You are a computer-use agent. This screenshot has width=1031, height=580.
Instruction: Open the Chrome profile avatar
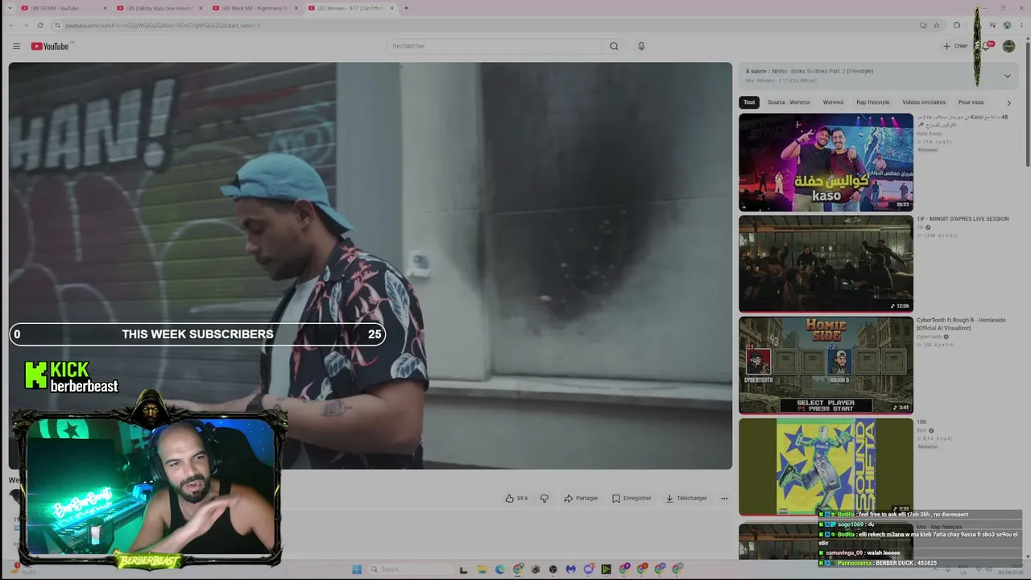(x=1007, y=25)
